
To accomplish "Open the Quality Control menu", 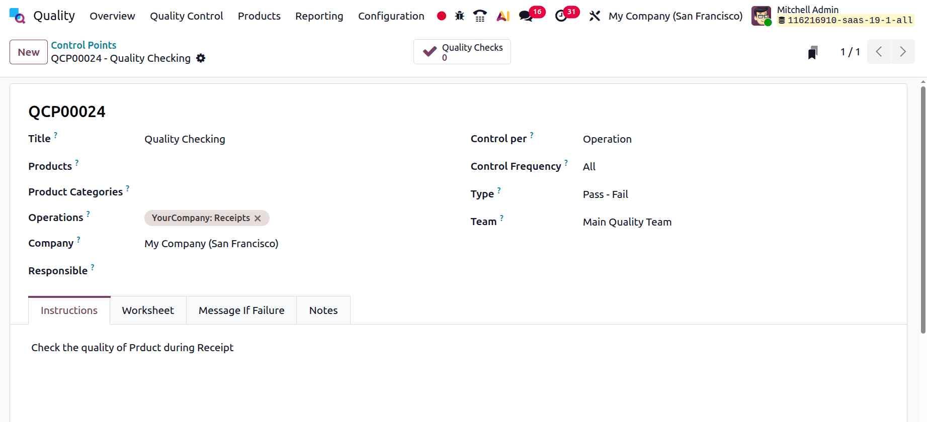I will (x=187, y=16).
